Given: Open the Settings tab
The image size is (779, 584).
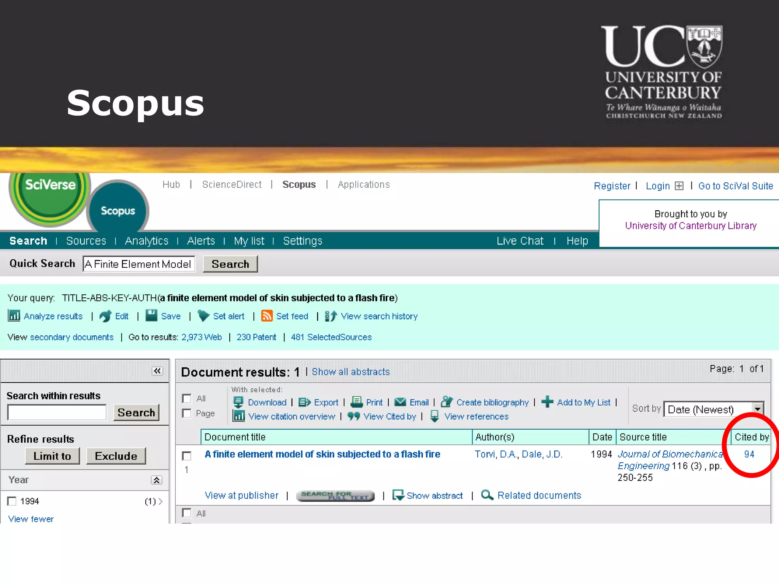Looking at the screenshot, I should coord(302,241).
